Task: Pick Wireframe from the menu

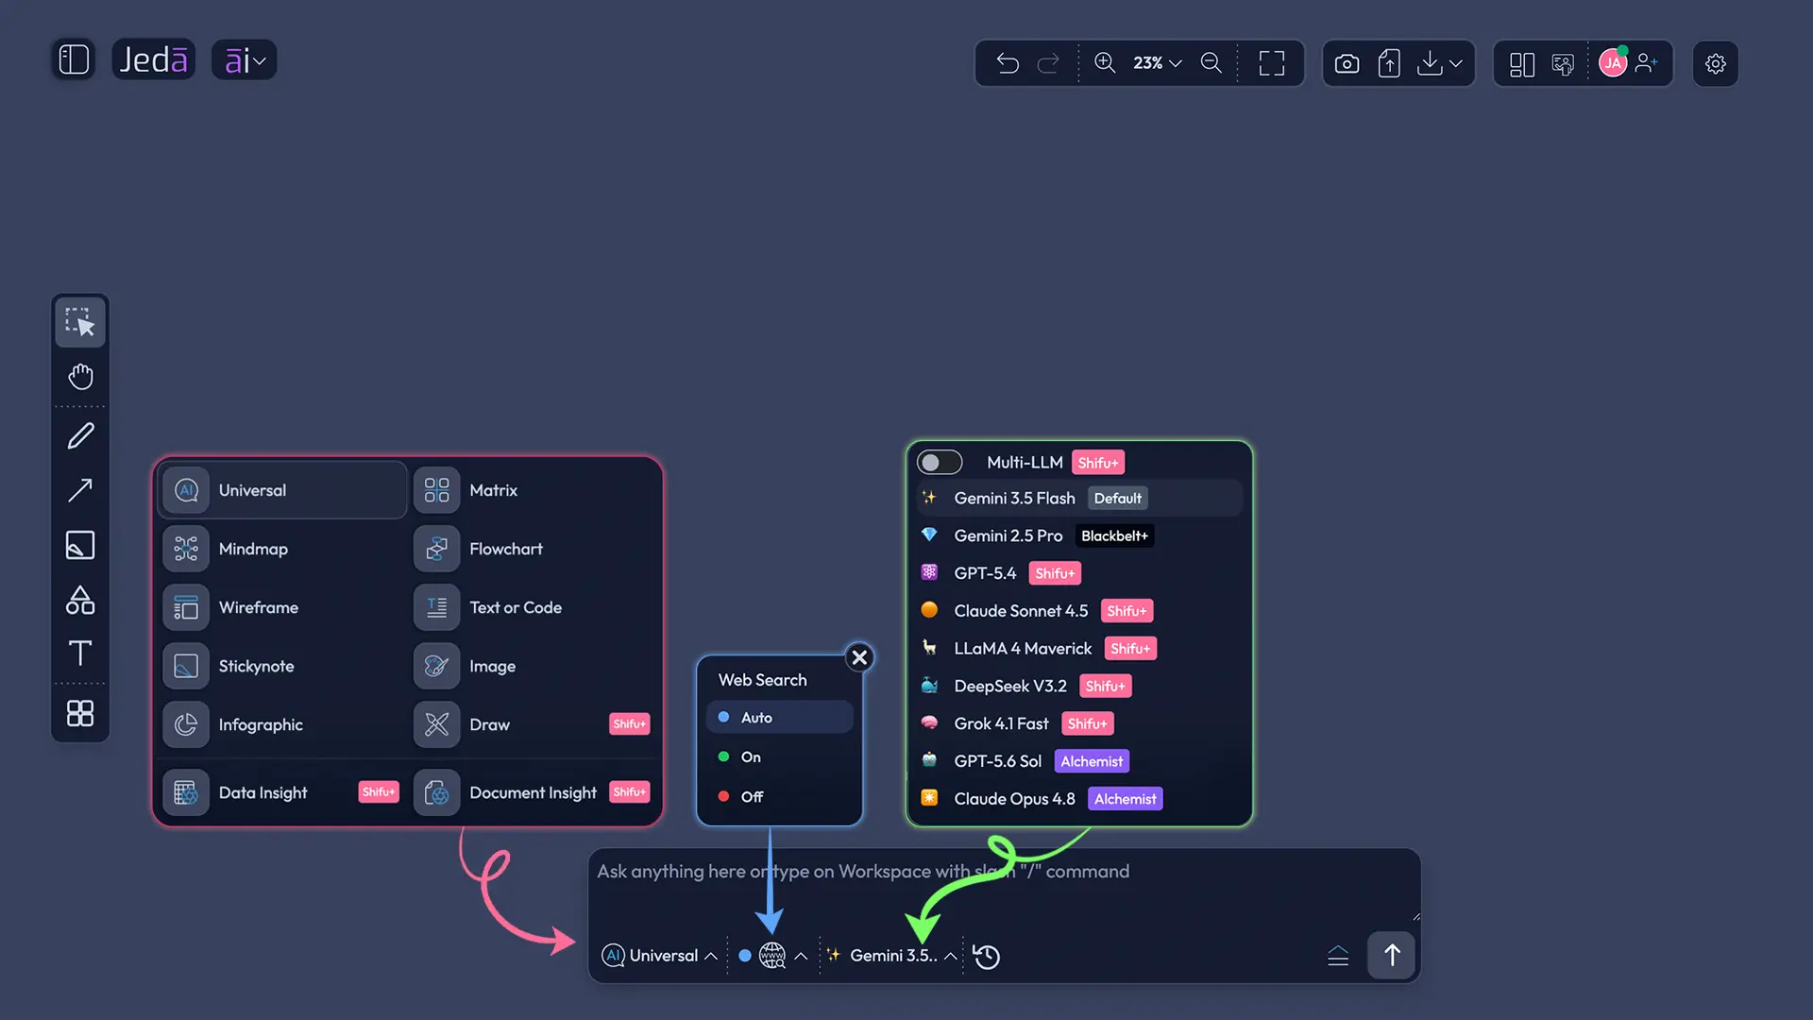Action: (282, 607)
